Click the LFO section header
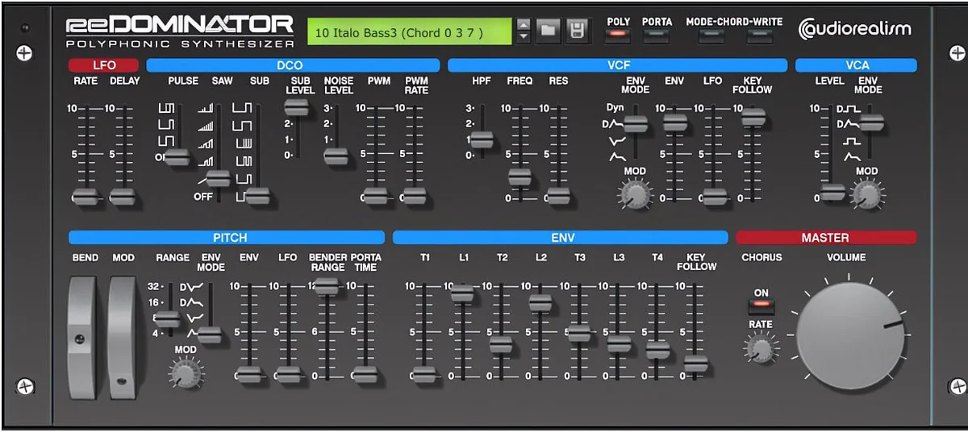This screenshot has height=432, width=968. (x=104, y=65)
